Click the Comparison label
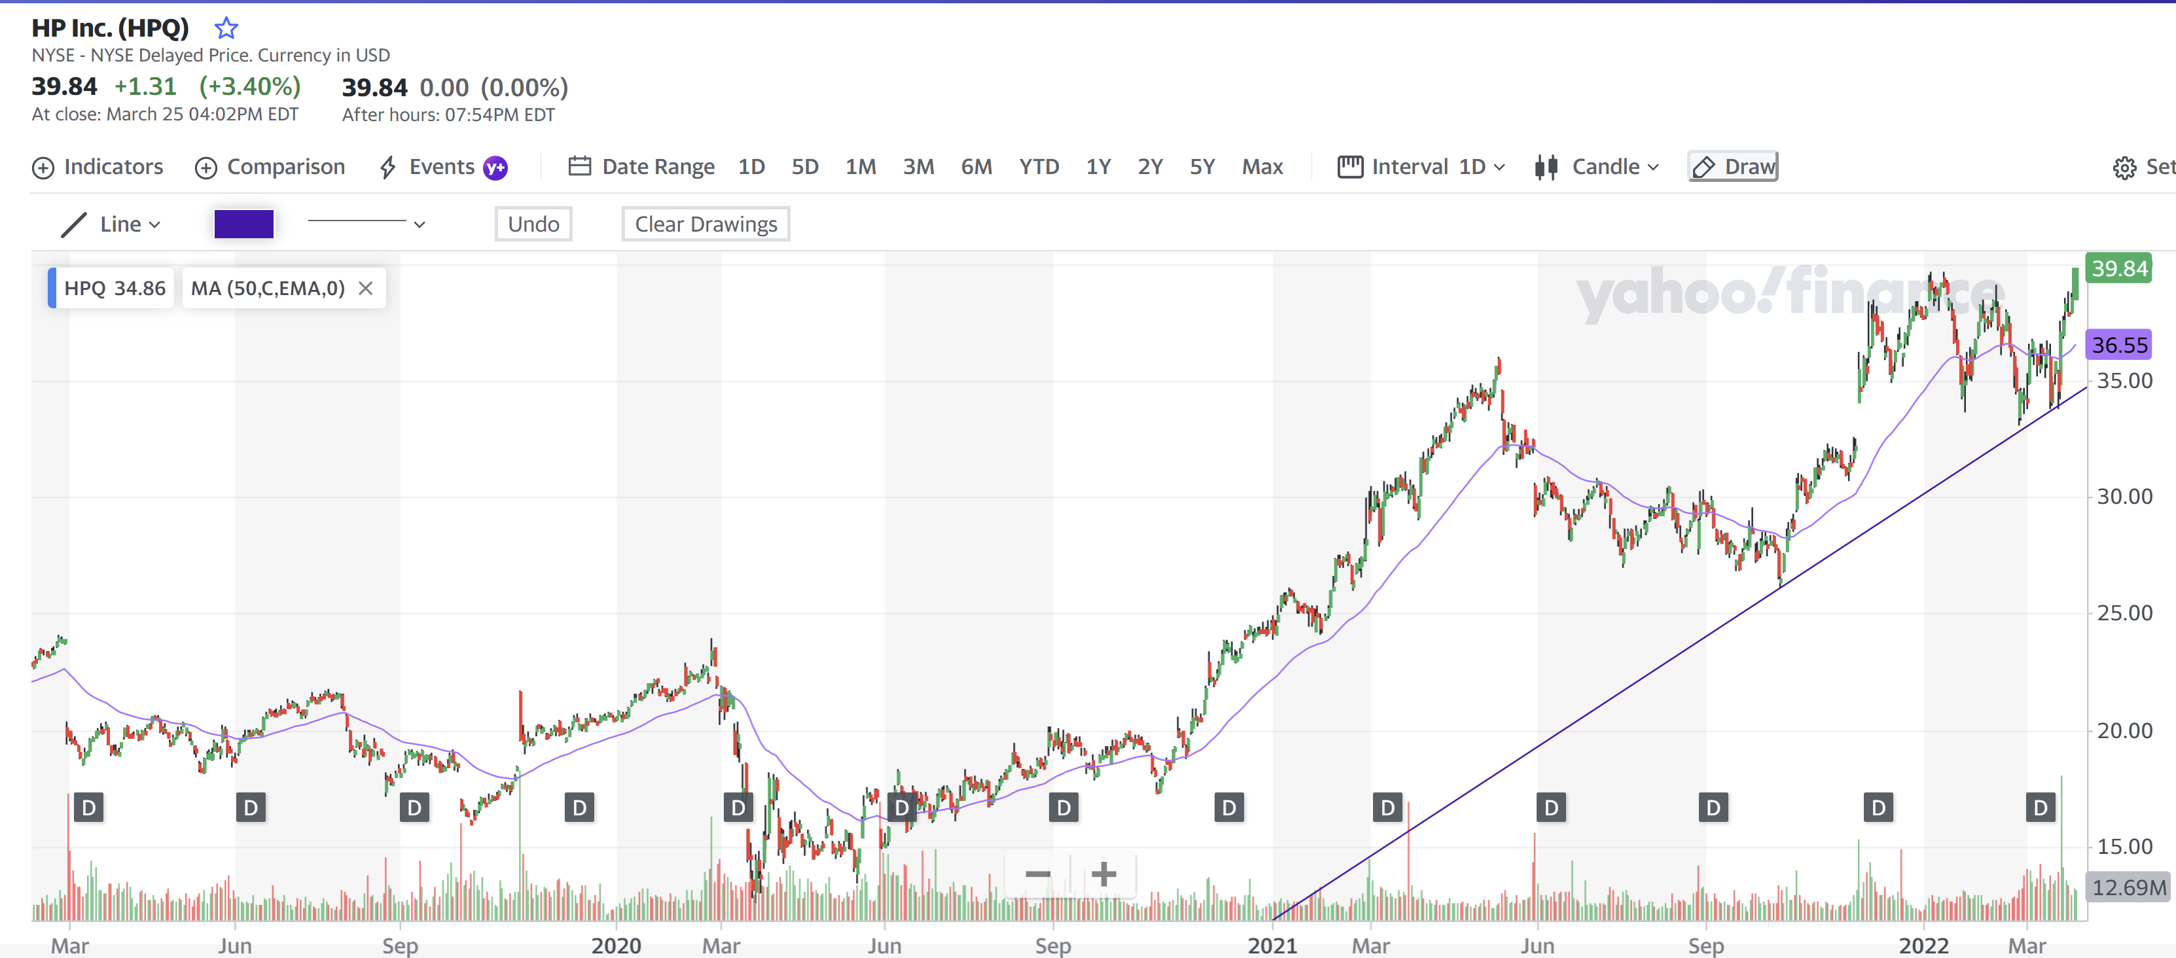 pyautogui.click(x=287, y=168)
